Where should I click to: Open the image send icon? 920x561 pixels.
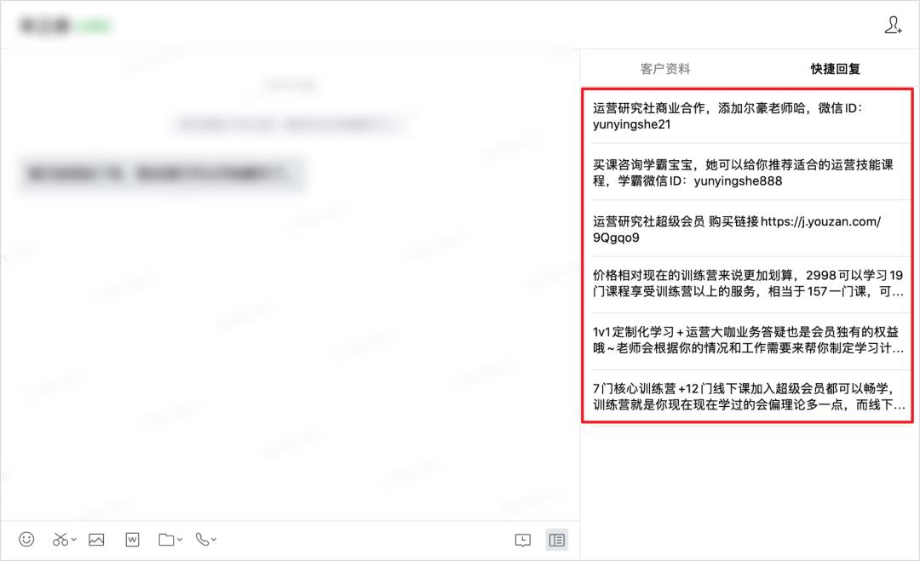click(96, 540)
